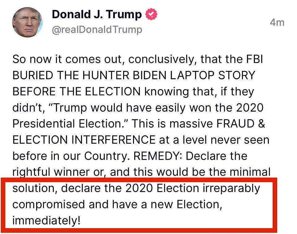Click the phrase rightful winner
Screen dimensions: 297x234
click(x=51, y=172)
